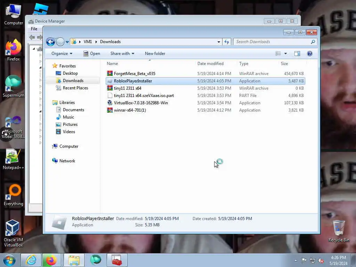This screenshot has height=267, width=356.
Task: Select the RobloxPlayerInstaller file
Action: tap(205, 81)
